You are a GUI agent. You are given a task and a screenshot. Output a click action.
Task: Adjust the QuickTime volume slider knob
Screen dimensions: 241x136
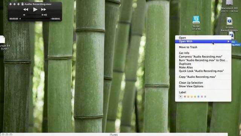[x=43, y=15]
